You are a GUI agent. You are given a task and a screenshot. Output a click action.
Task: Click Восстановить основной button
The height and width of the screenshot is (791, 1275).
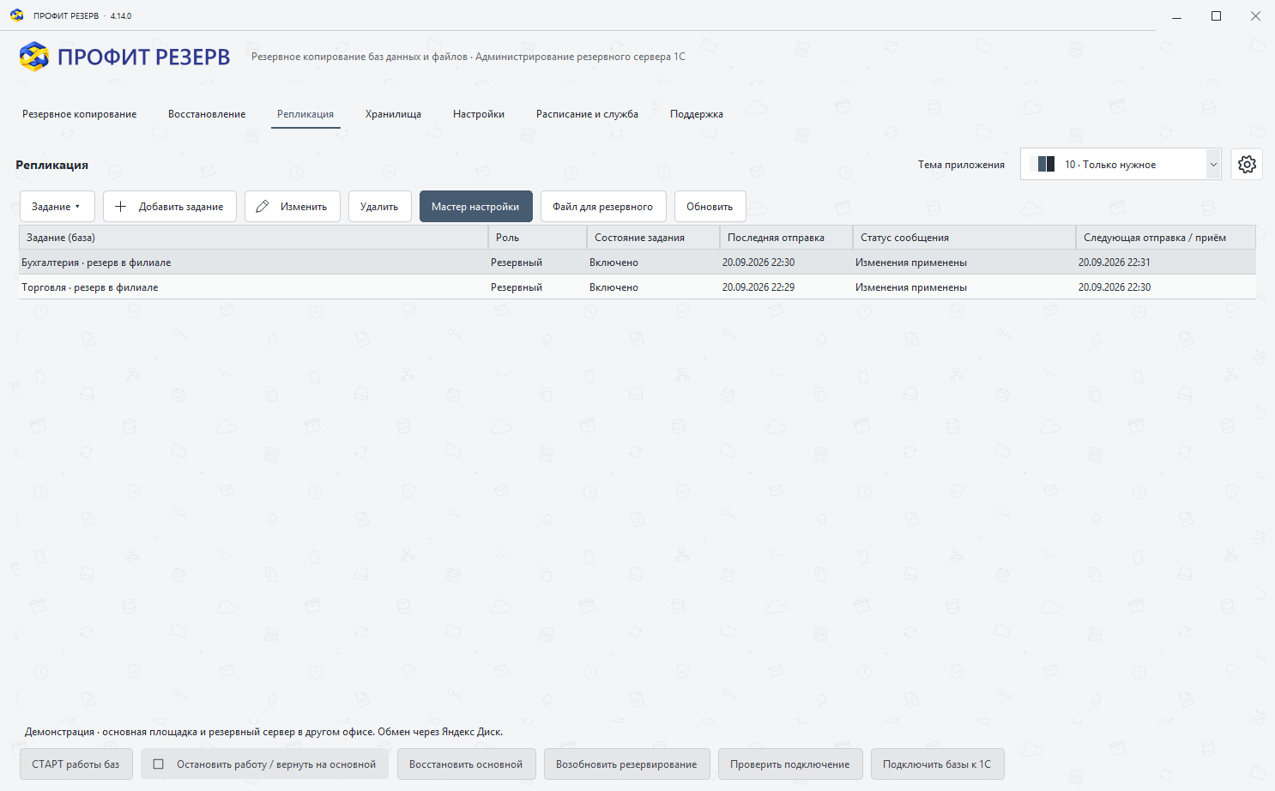point(466,764)
